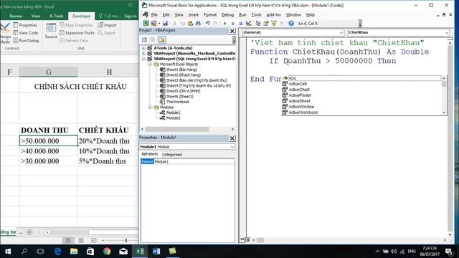459x258 pixels.
Task: Open the Tools menu in VBA editor
Action: pos(256,14)
